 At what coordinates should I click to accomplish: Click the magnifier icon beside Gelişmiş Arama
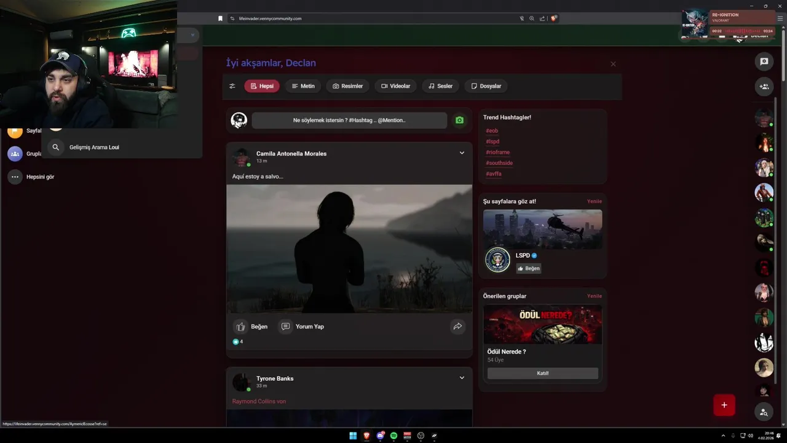point(56,148)
